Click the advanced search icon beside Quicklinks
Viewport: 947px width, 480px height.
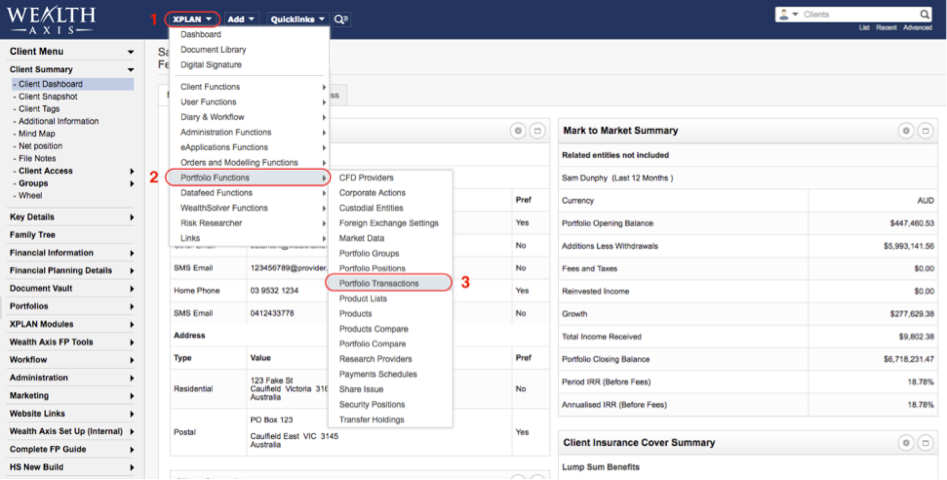[x=341, y=19]
